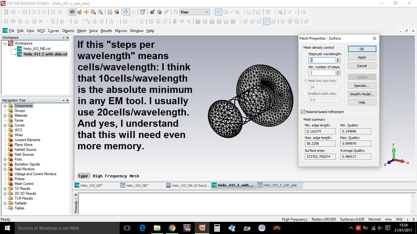This screenshot has height=234, width=417.
Task: Click Cancel in Mesh Properties dialog
Action: [362, 66]
